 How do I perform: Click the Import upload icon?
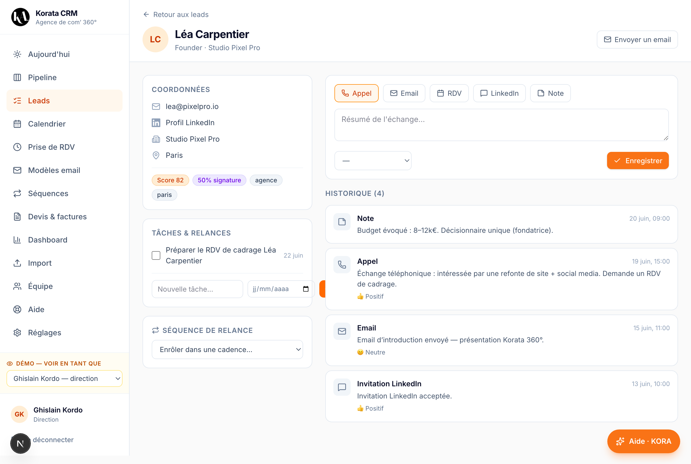click(x=17, y=263)
